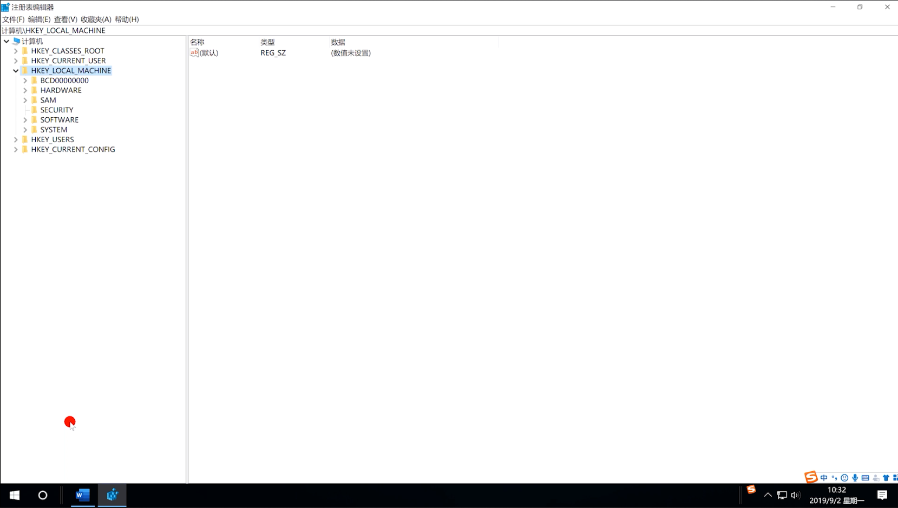
Task: Show hidden tray icons arrow
Action: coord(768,495)
